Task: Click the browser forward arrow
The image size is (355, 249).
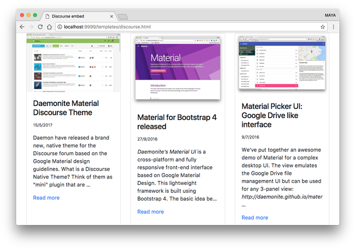Action: pyautogui.click(x=31, y=27)
